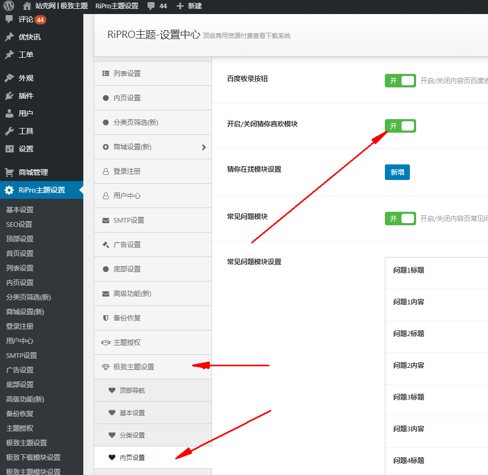The image size is (488, 475).
Task: Click the heart icon beside 分类设置
Action: tap(112, 435)
